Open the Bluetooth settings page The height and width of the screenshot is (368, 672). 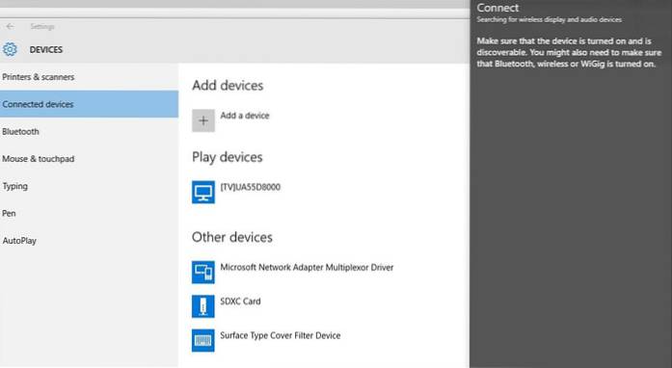(89, 132)
